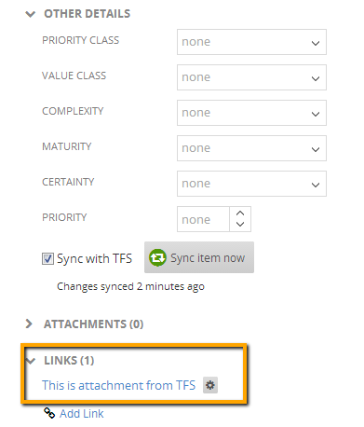Click the Sync item now button
Screen dimensions: 364x427
coord(199,257)
